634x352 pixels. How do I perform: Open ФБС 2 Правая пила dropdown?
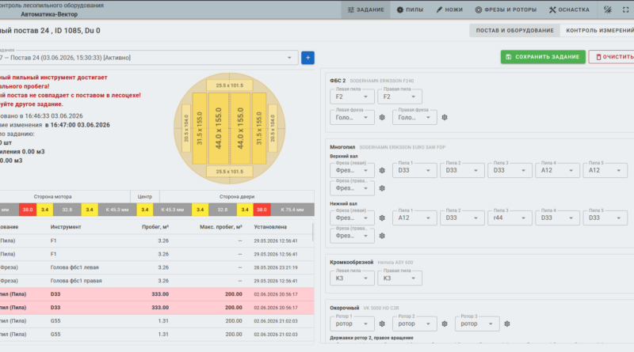point(399,97)
